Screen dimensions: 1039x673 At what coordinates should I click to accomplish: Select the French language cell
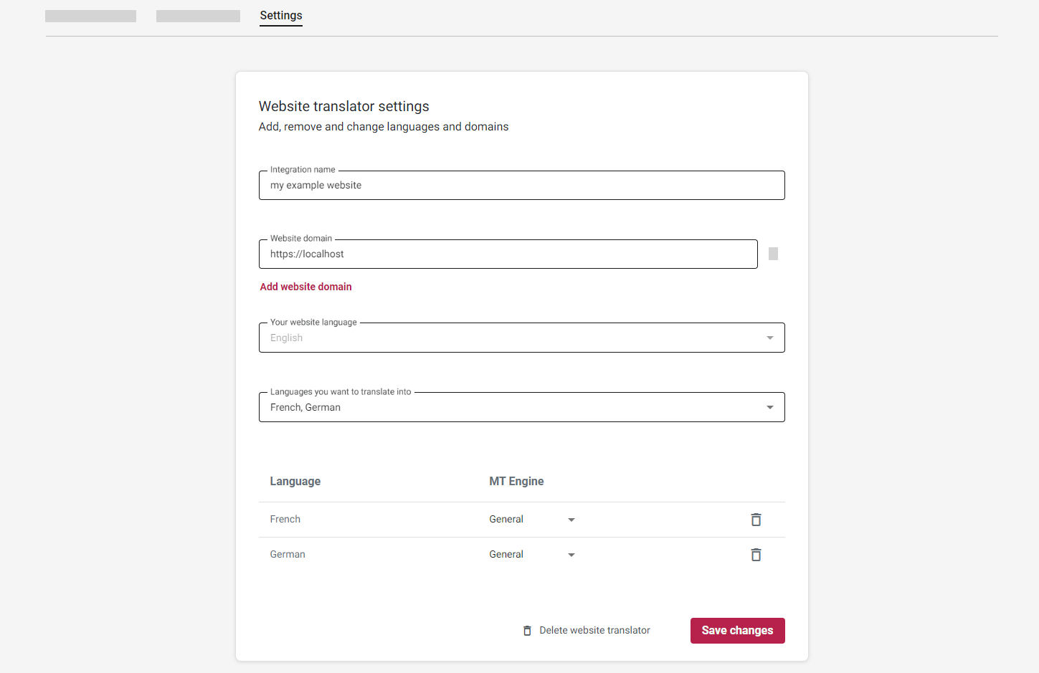285,520
